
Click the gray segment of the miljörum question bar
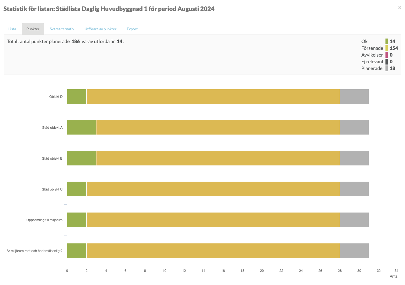(x=354, y=251)
